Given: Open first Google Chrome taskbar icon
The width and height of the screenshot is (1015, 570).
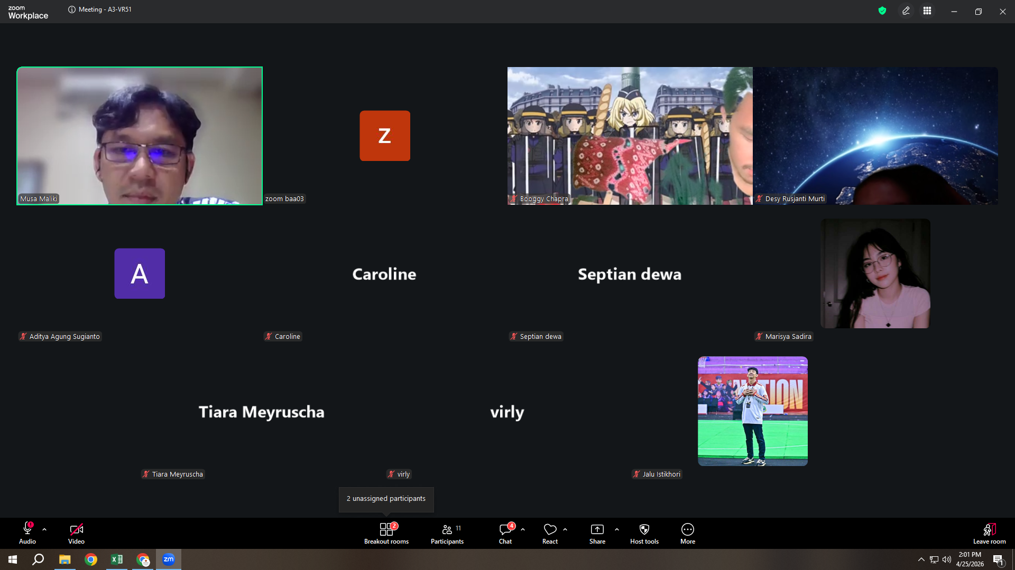Looking at the screenshot, I should tap(91, 559).
